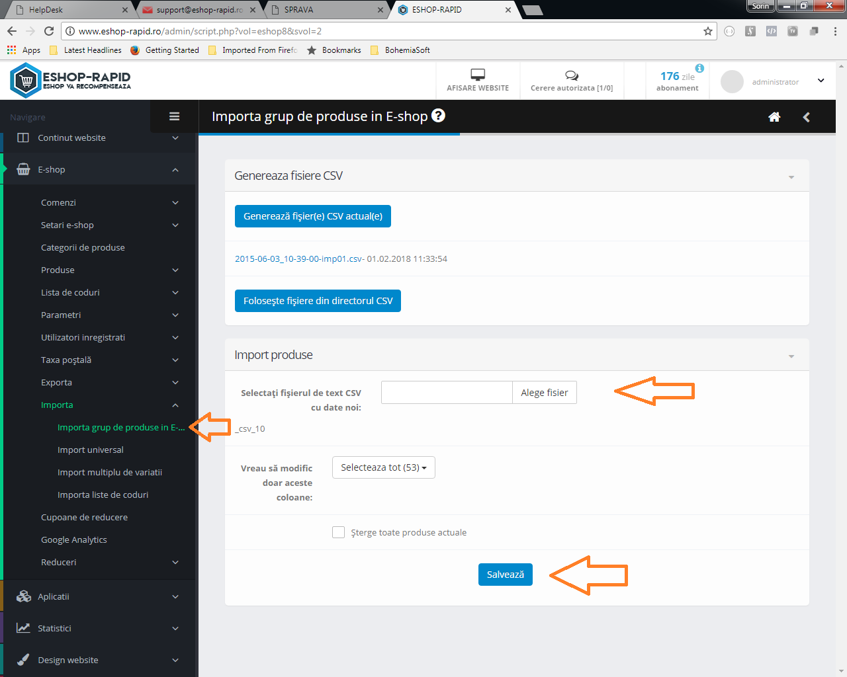Go to home icon in header
This screenshot has width=847, height=677.
pyautogui.click(x=774, y=117)
